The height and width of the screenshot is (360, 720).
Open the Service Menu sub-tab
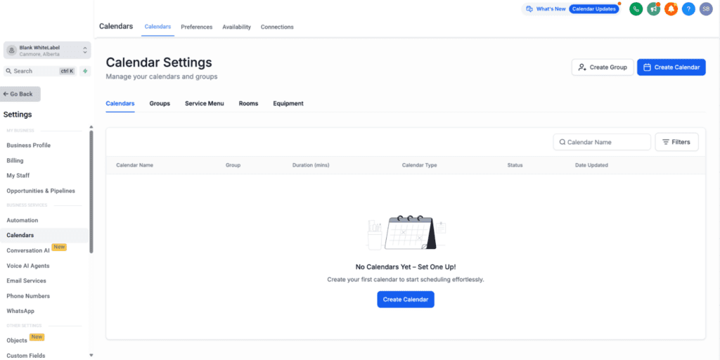point(205,104)
